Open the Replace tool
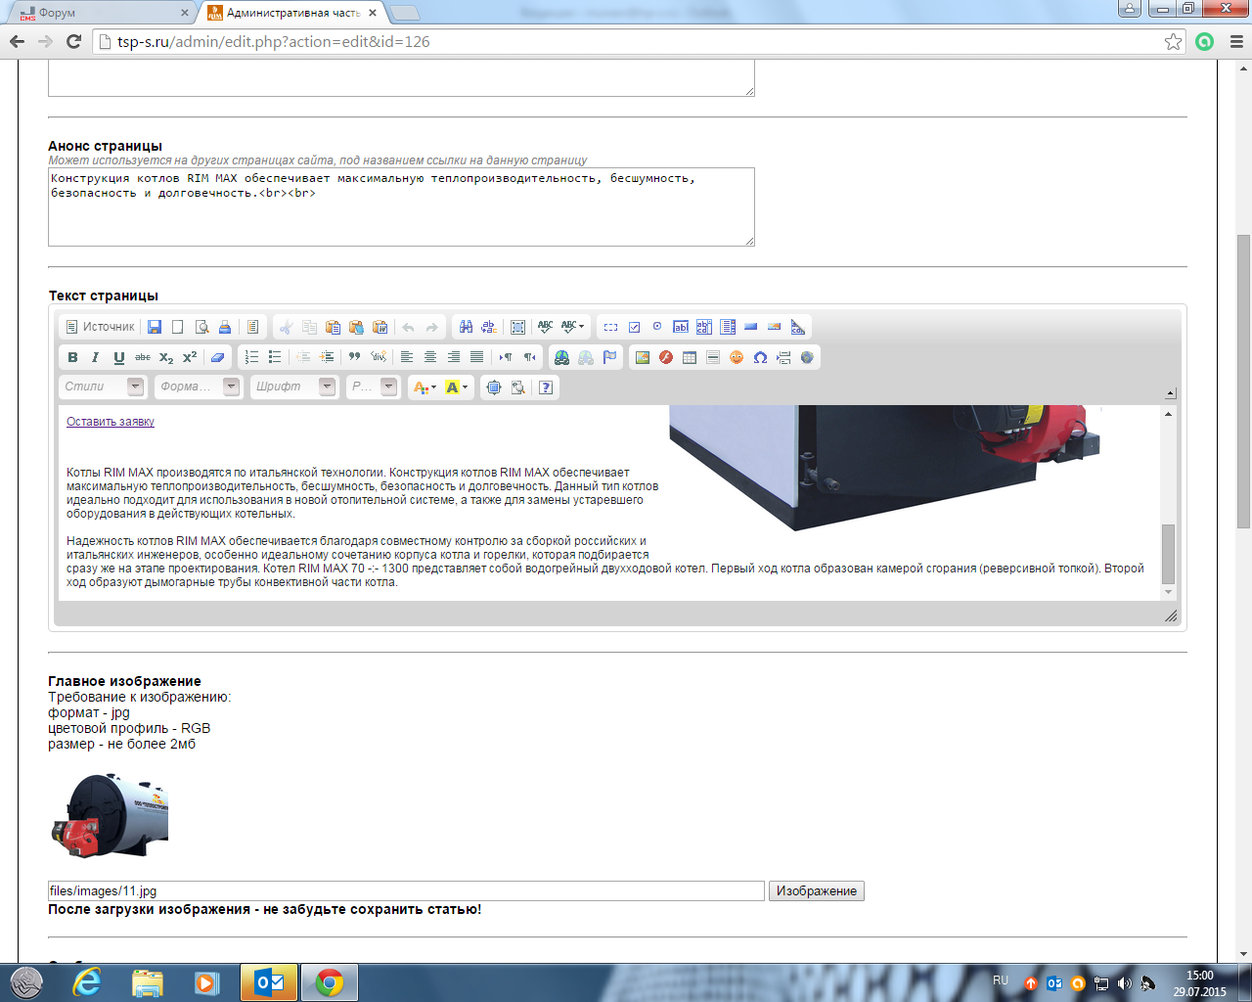Image resolution: width=1252 pixels, height=1002 pixels. (x=489, y=327)
